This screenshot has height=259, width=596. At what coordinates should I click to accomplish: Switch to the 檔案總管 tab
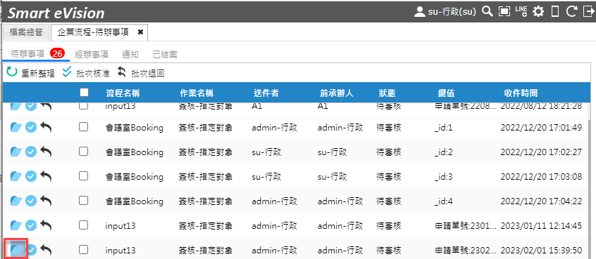coord(26,32)
